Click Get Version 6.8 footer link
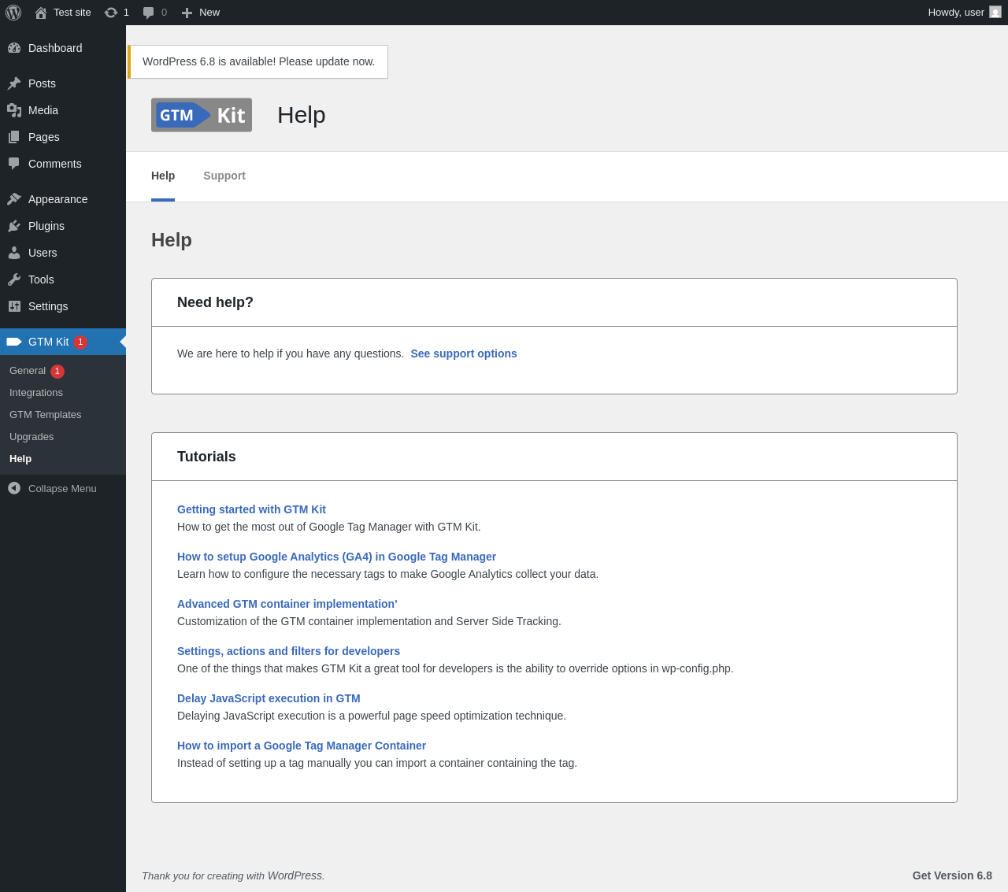Screen dimensions: 1008x892 952,875
